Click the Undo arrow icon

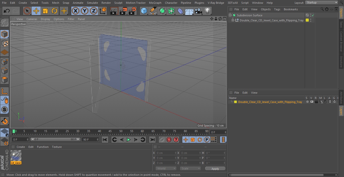pyautogui.click(x=7, y=11)
